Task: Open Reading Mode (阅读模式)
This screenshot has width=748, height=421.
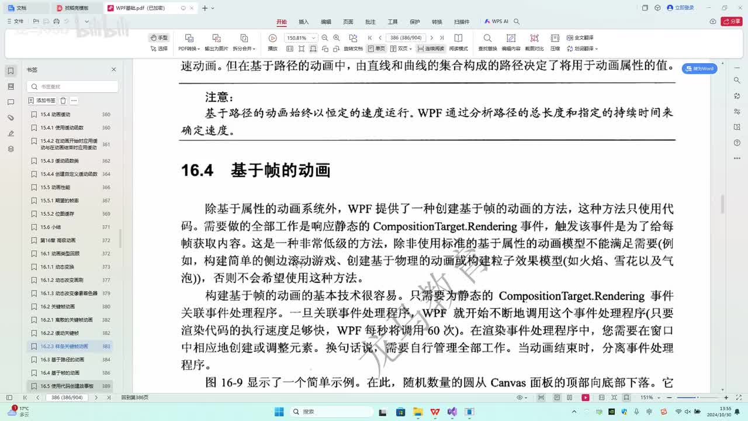Action: coord(458,42)
